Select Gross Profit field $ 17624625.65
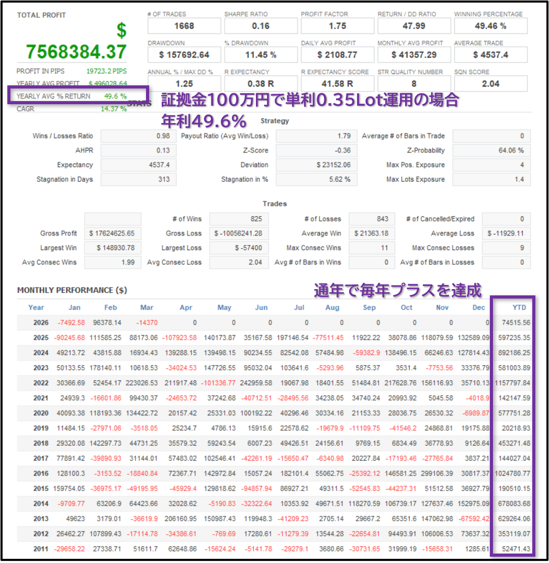Image resolution: width=549 pixels, height=563 pixels. pyautogui.click(x=113, y=234)
